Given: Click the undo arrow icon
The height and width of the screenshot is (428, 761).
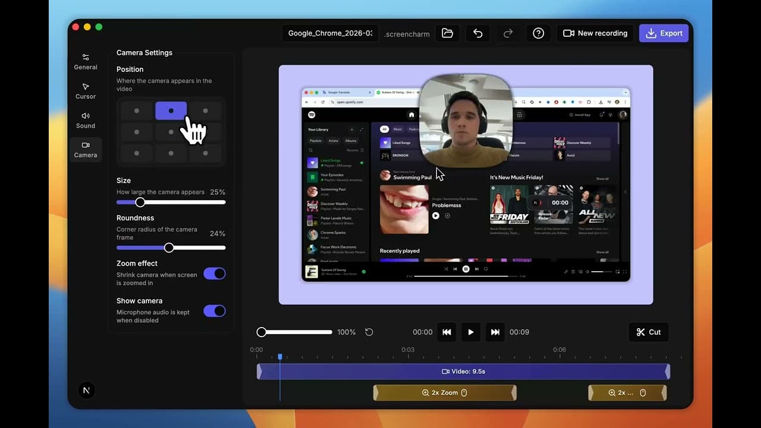Looking at the screenshot, I should pyautogui.click(x=478, y=33).
